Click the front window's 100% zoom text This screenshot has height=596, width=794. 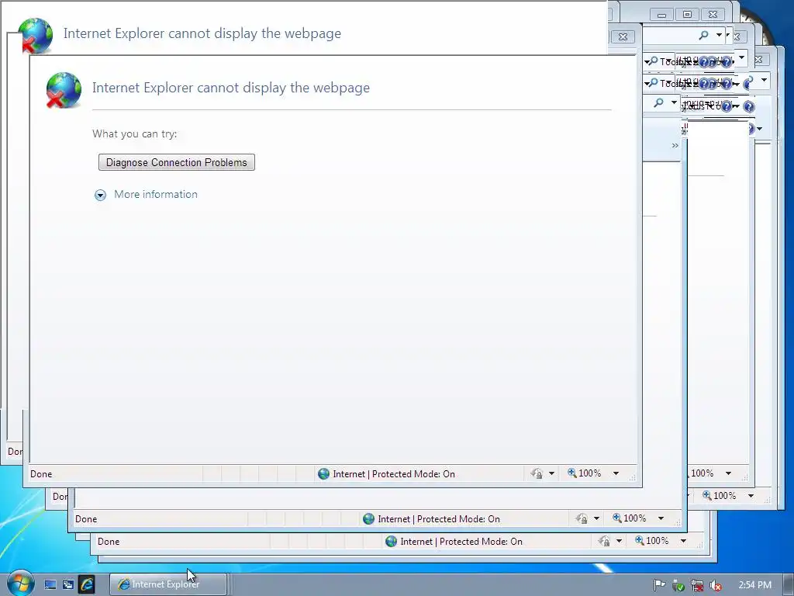pyautogui.click(x=590, y=473)
